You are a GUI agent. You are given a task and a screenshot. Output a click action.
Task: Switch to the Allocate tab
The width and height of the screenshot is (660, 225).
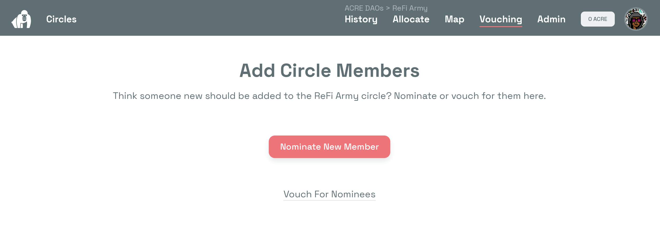tap(411, 19)
